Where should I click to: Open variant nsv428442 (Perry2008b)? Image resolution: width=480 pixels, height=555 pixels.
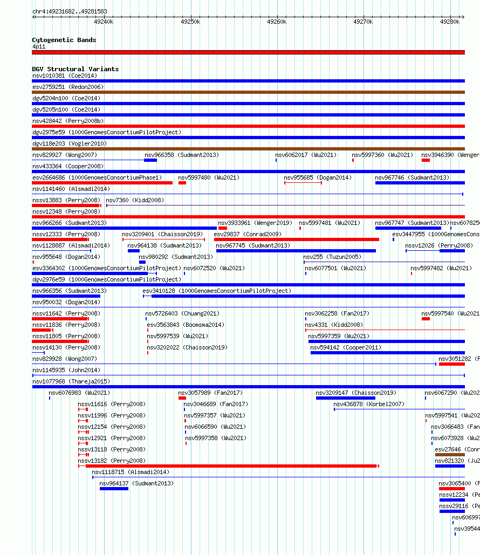[68, 121]
